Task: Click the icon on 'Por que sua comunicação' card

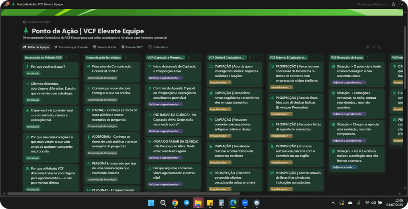Action: [27, 137]
